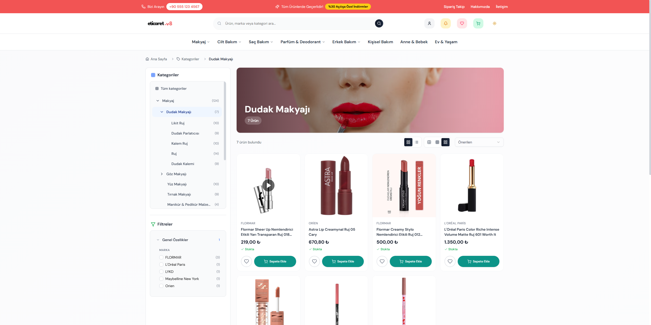Screen dimensions: 651x325
Task: Toggle the light/dark theme sun icon
Action: click(494, 23)
